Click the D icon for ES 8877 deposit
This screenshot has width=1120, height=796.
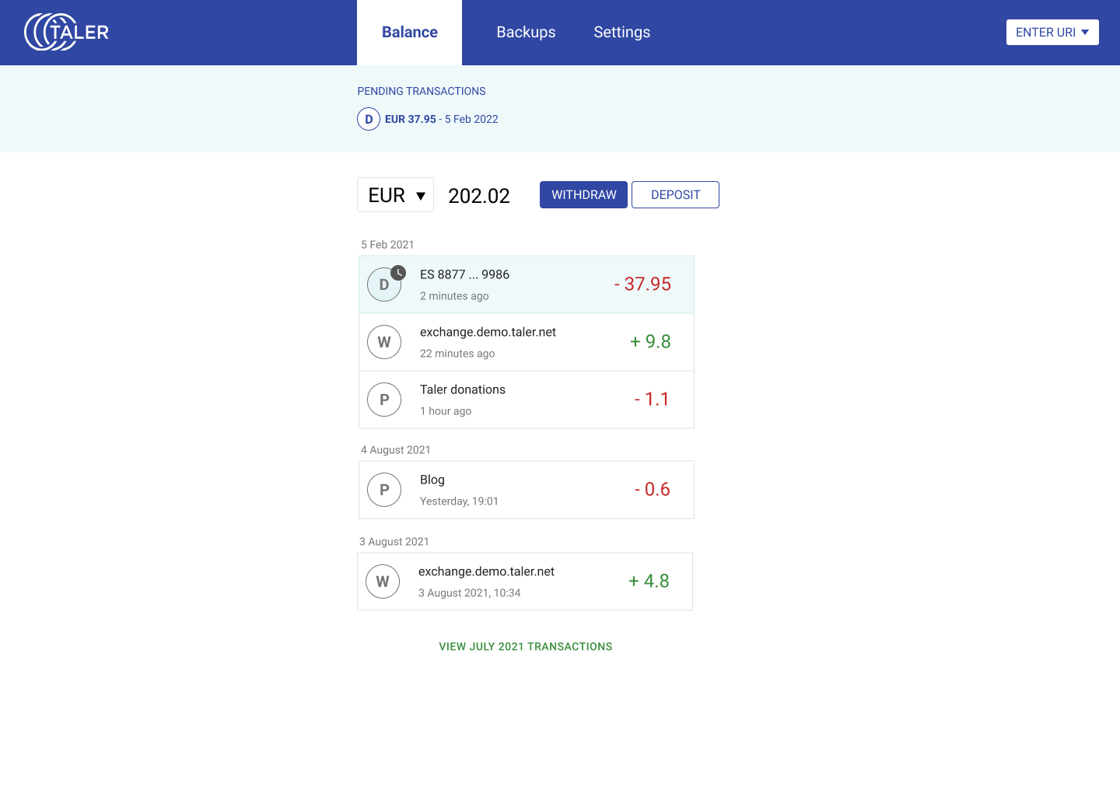(x=383, y=285)
